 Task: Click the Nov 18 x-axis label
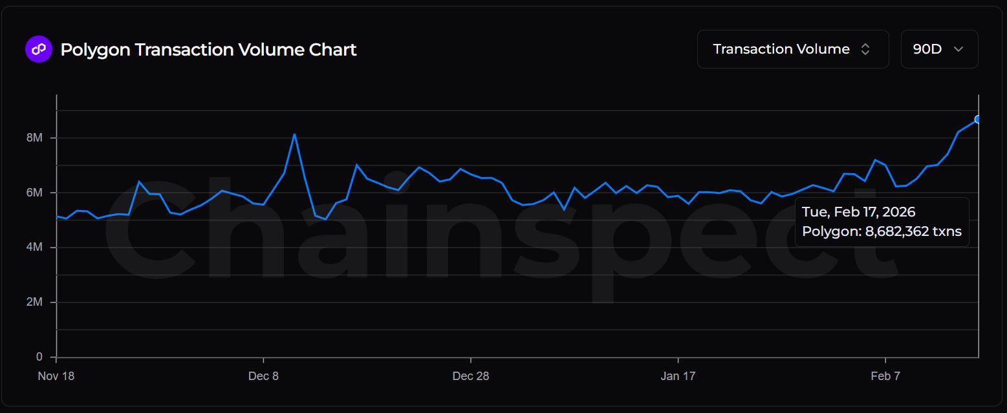[56, 377]
